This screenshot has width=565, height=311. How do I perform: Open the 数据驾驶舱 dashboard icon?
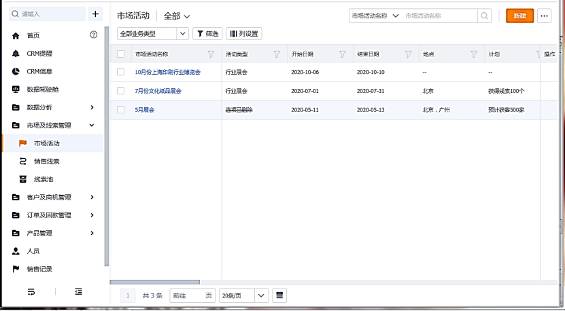[x=16, y=89]
